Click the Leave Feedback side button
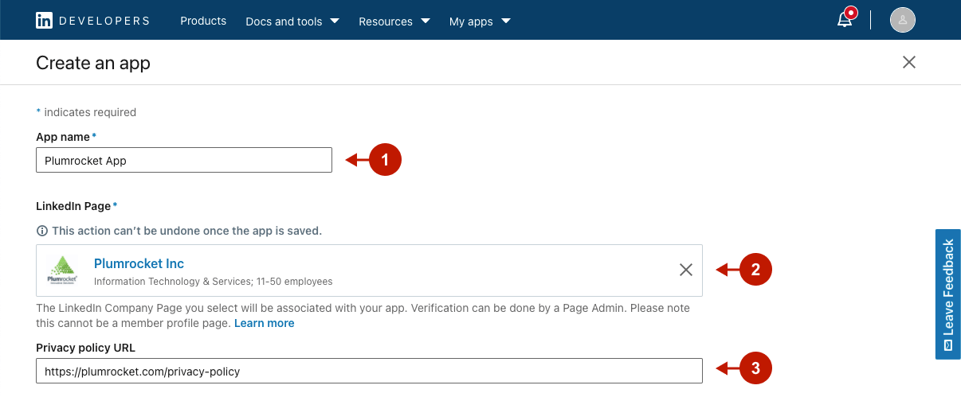 (x=947, y=294)
